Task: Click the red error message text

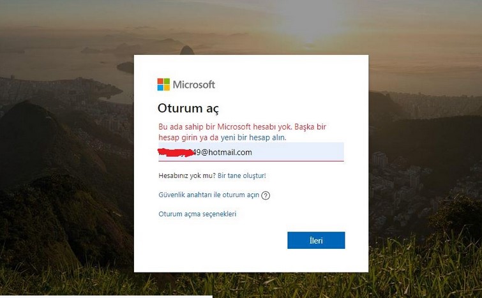Action: 242,132
